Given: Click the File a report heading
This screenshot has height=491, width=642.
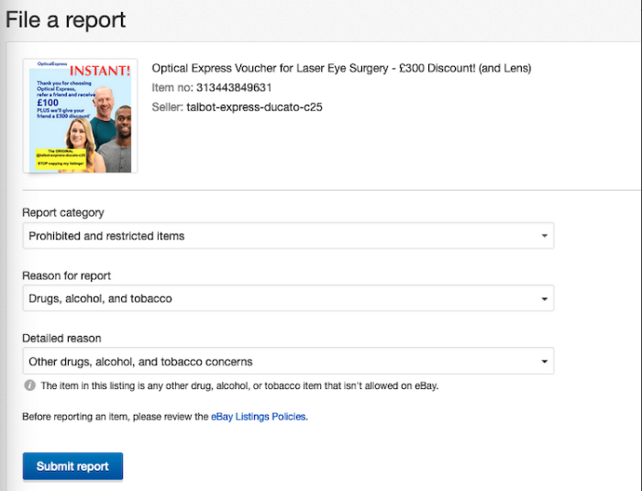Looking at the screenshot, I should (x=65, y=19).
